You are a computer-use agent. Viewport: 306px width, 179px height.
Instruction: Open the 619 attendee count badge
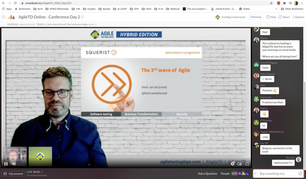tap(234, 174)
